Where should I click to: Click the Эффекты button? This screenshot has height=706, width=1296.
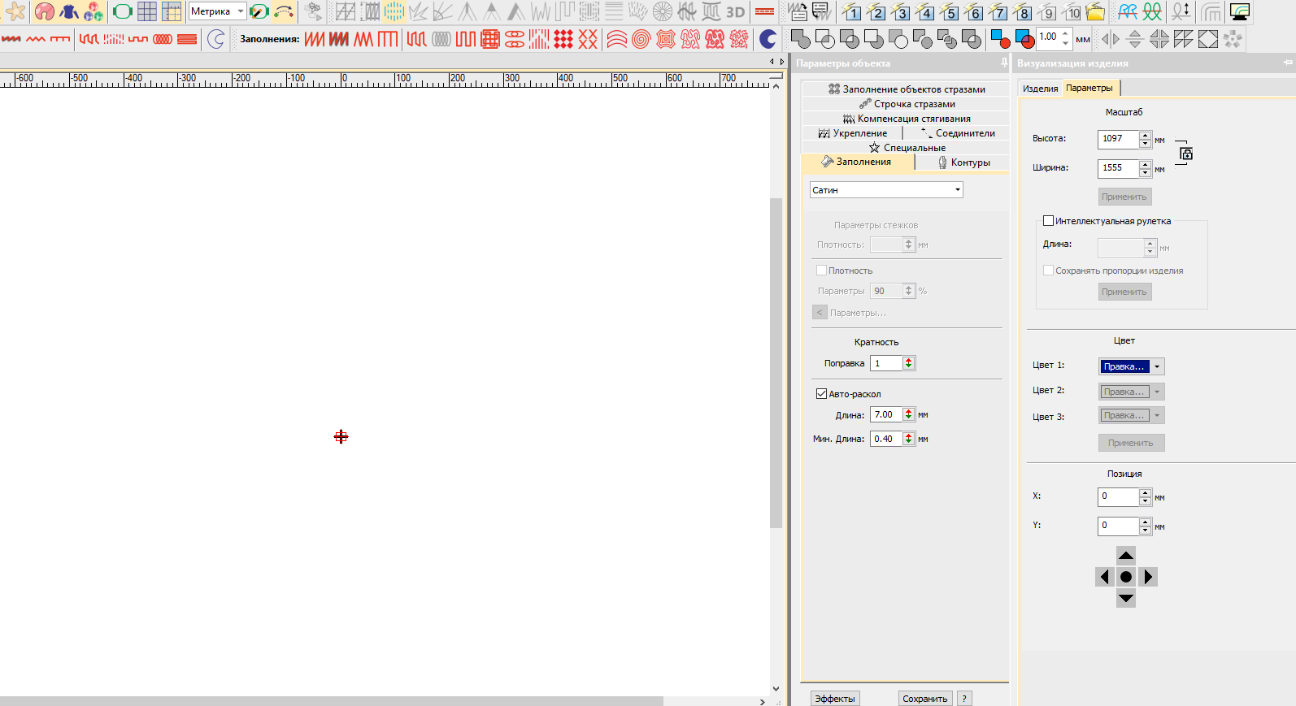[x=834, y=699]
